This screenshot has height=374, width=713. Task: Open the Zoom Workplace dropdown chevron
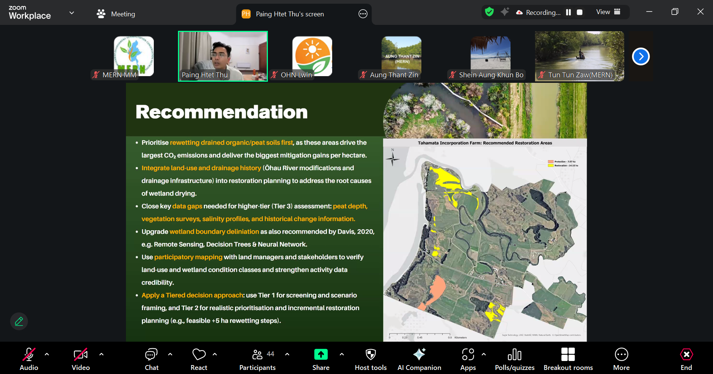tap(72, 13)
